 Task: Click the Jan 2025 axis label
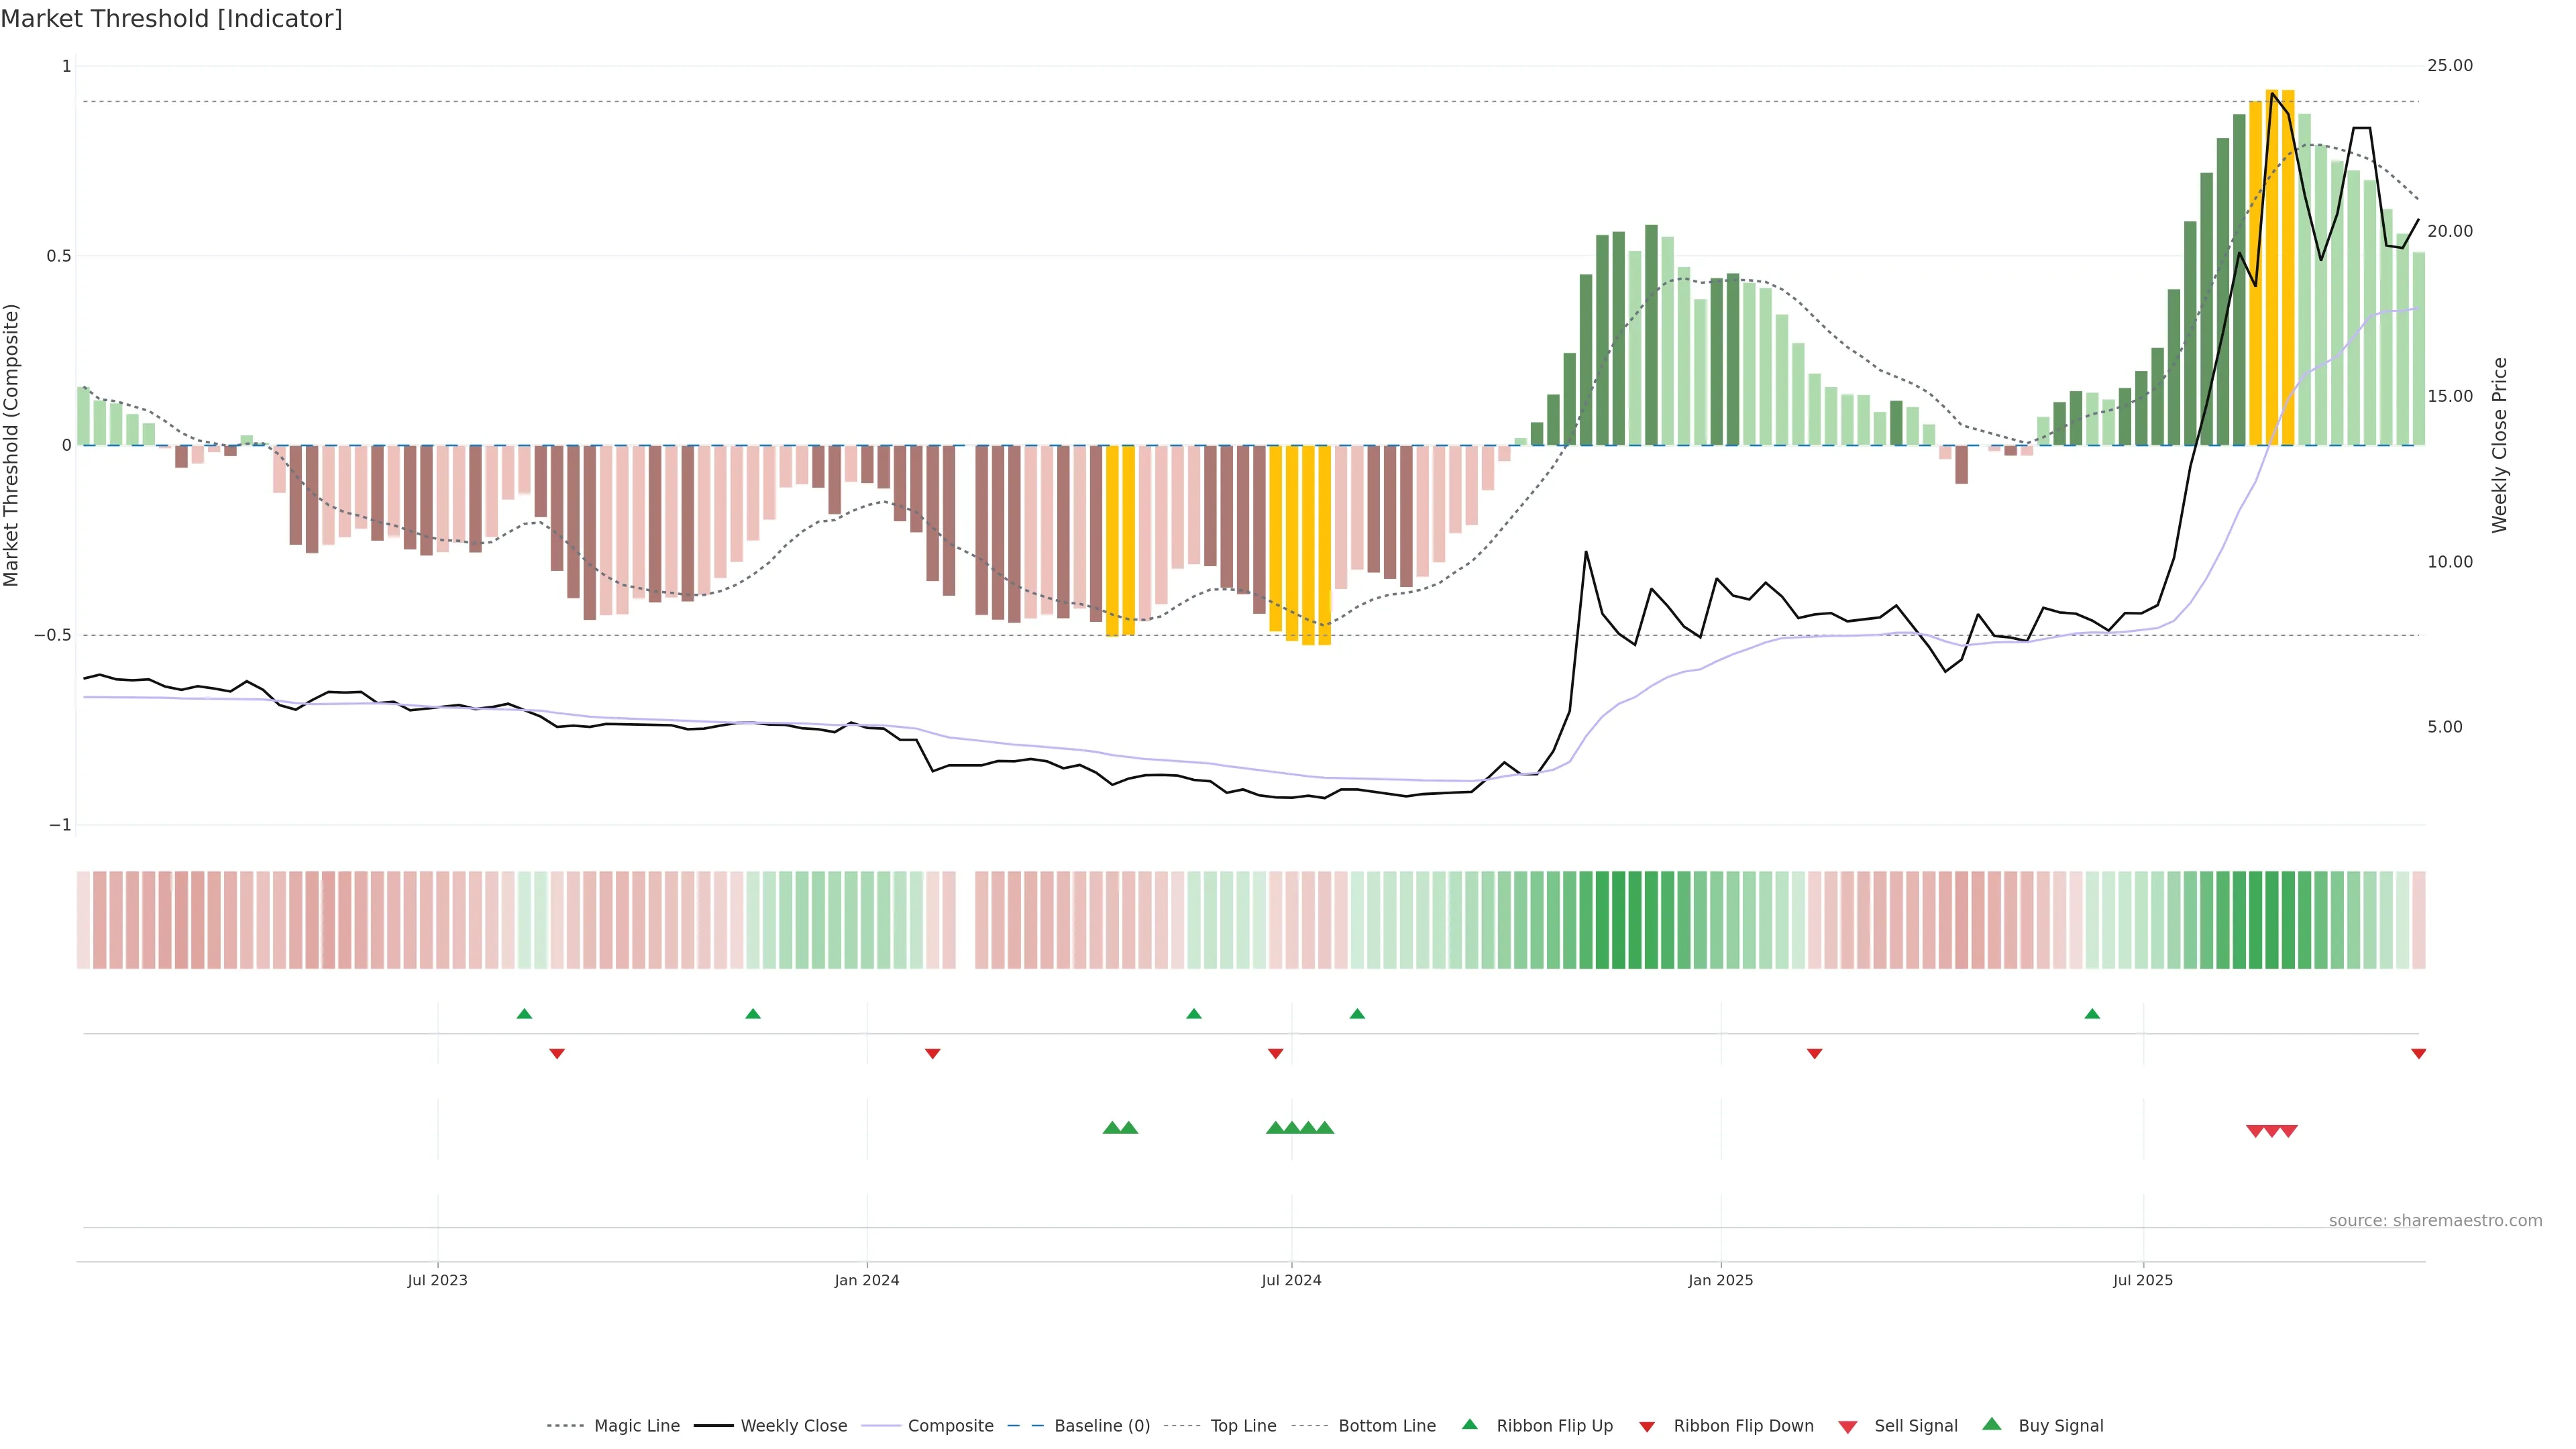pyautogui.click(x=1720, y=1280)
